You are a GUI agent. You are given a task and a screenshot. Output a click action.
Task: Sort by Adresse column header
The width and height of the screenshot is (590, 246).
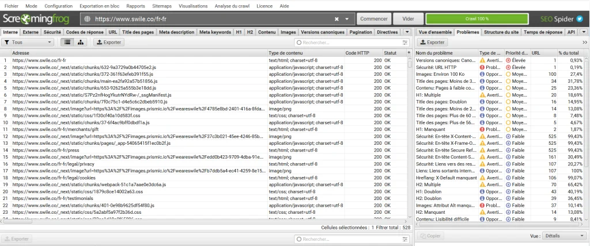pos(139,53)
